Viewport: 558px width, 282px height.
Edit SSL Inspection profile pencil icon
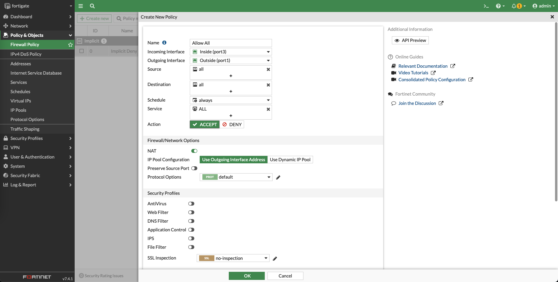pos(275,259)
